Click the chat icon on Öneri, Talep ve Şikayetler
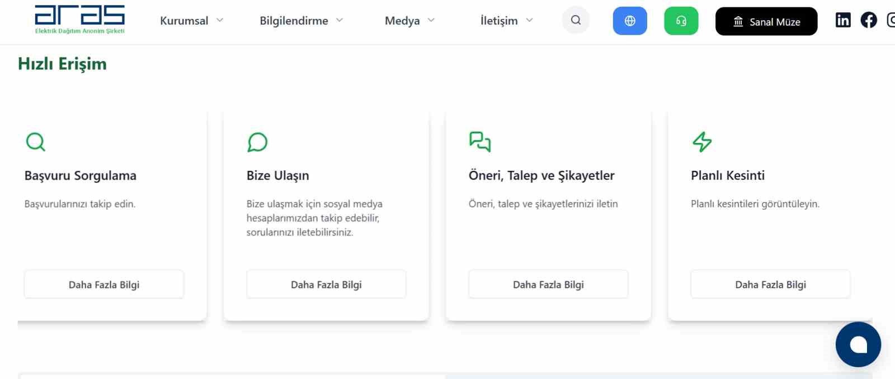Screen dimensions: 895x379 point(479,143)
